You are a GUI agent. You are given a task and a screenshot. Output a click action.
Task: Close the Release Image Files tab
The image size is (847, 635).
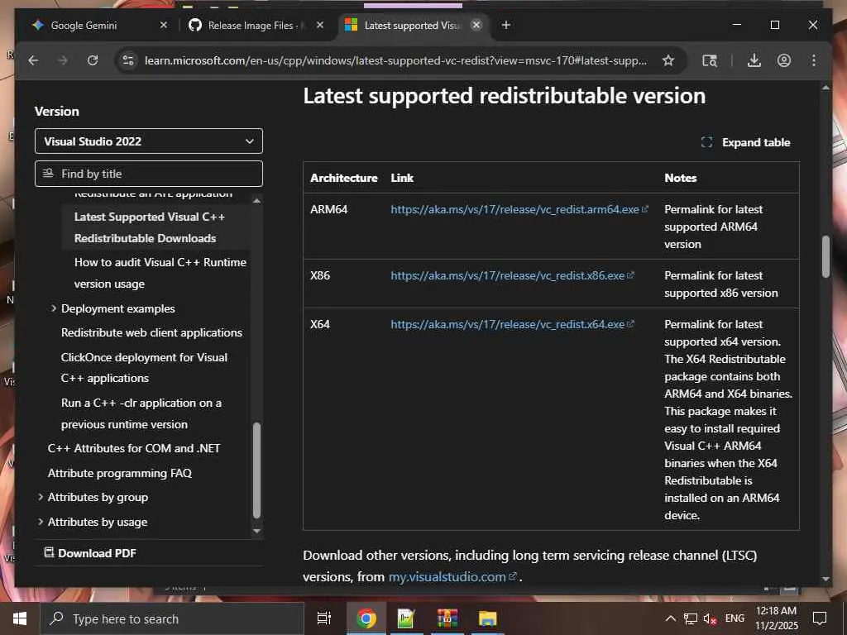pyautogui.click(x=320, y=25)
